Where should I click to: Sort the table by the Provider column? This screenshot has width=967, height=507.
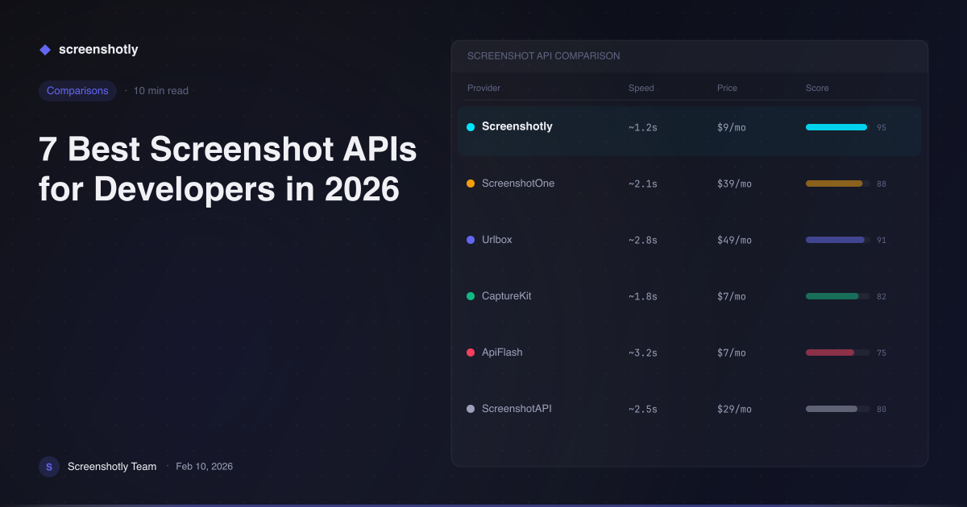(483, 88)
